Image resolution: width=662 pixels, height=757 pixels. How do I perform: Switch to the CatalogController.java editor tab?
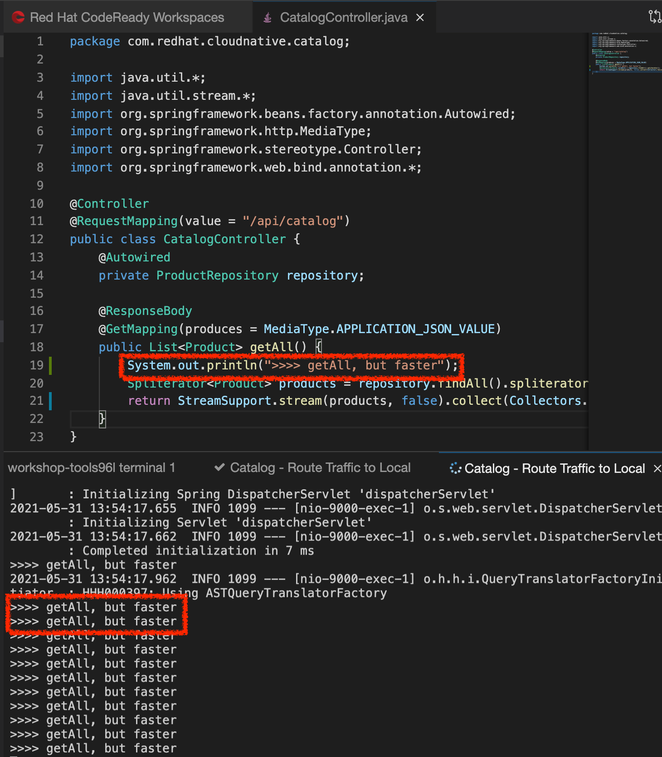(x=344, y=17)
